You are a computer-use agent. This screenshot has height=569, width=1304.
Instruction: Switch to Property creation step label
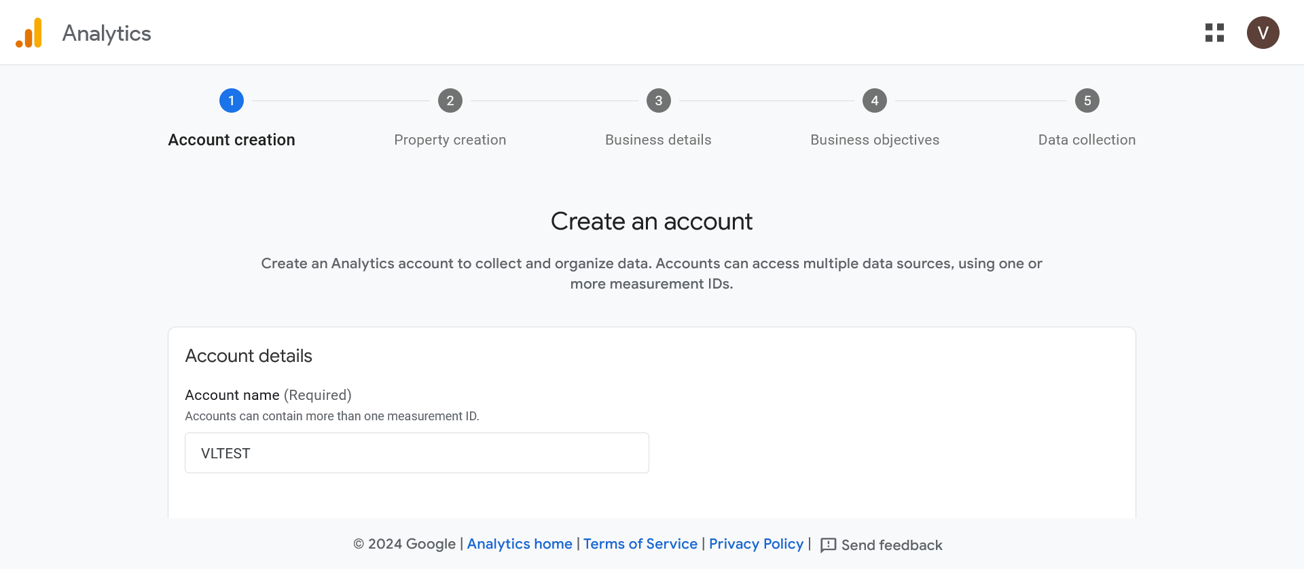[x=450, y=140]
